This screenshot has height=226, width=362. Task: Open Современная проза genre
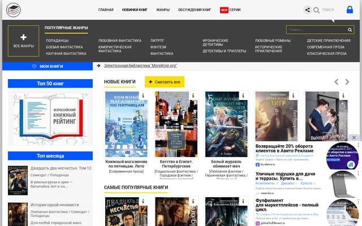click(326, 47)
